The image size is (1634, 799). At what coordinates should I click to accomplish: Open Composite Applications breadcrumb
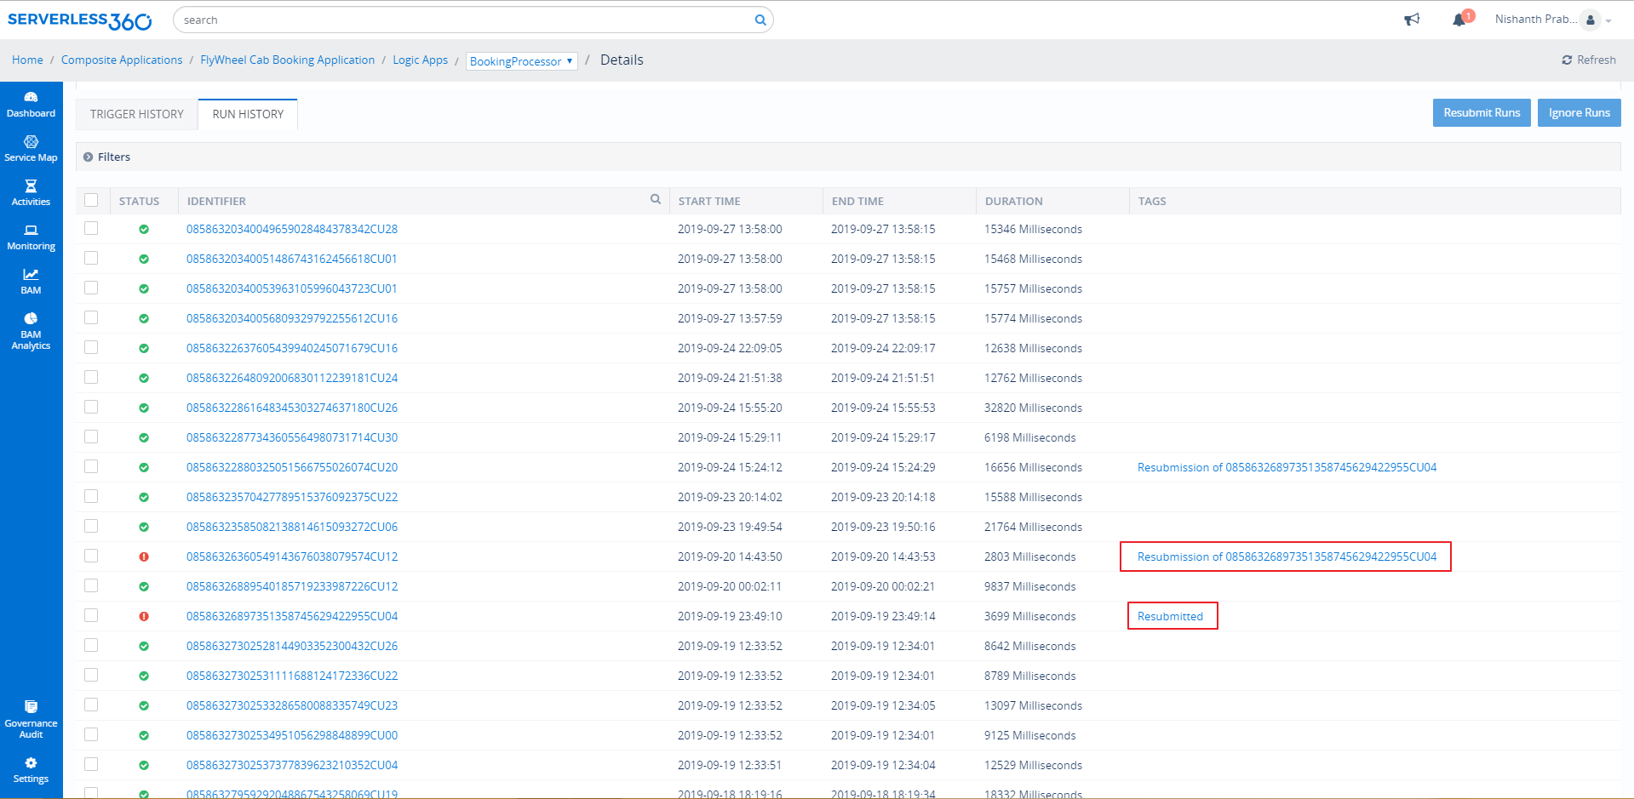coord(122,60)
